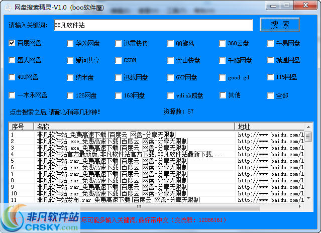Uncheck the 百度网盘 checkbox
Screen dimensions: 321x233
(x=12, y=43)
